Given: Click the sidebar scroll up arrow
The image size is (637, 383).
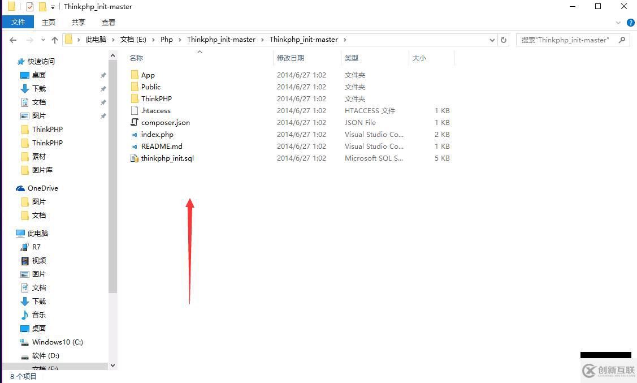Looking at the screenshot, I should click(x=113, y=55).
